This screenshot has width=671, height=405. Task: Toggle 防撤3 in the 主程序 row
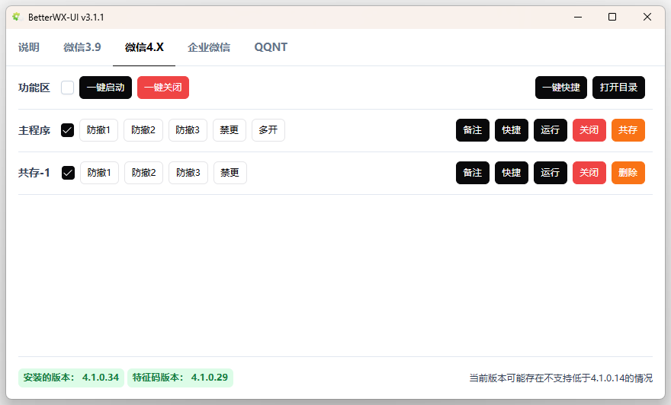coord(188,130)
